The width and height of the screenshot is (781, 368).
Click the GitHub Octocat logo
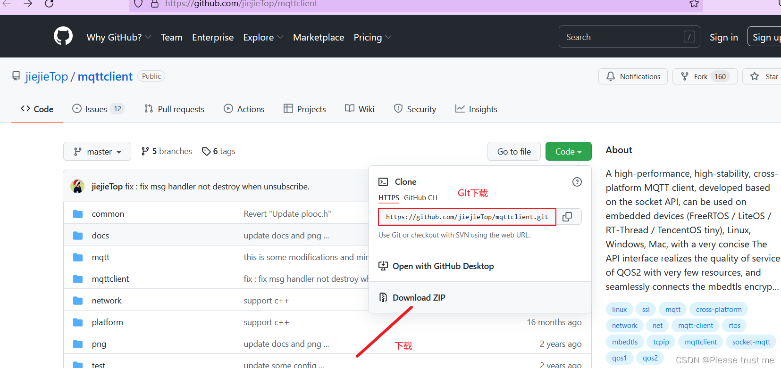click(63, 36)
